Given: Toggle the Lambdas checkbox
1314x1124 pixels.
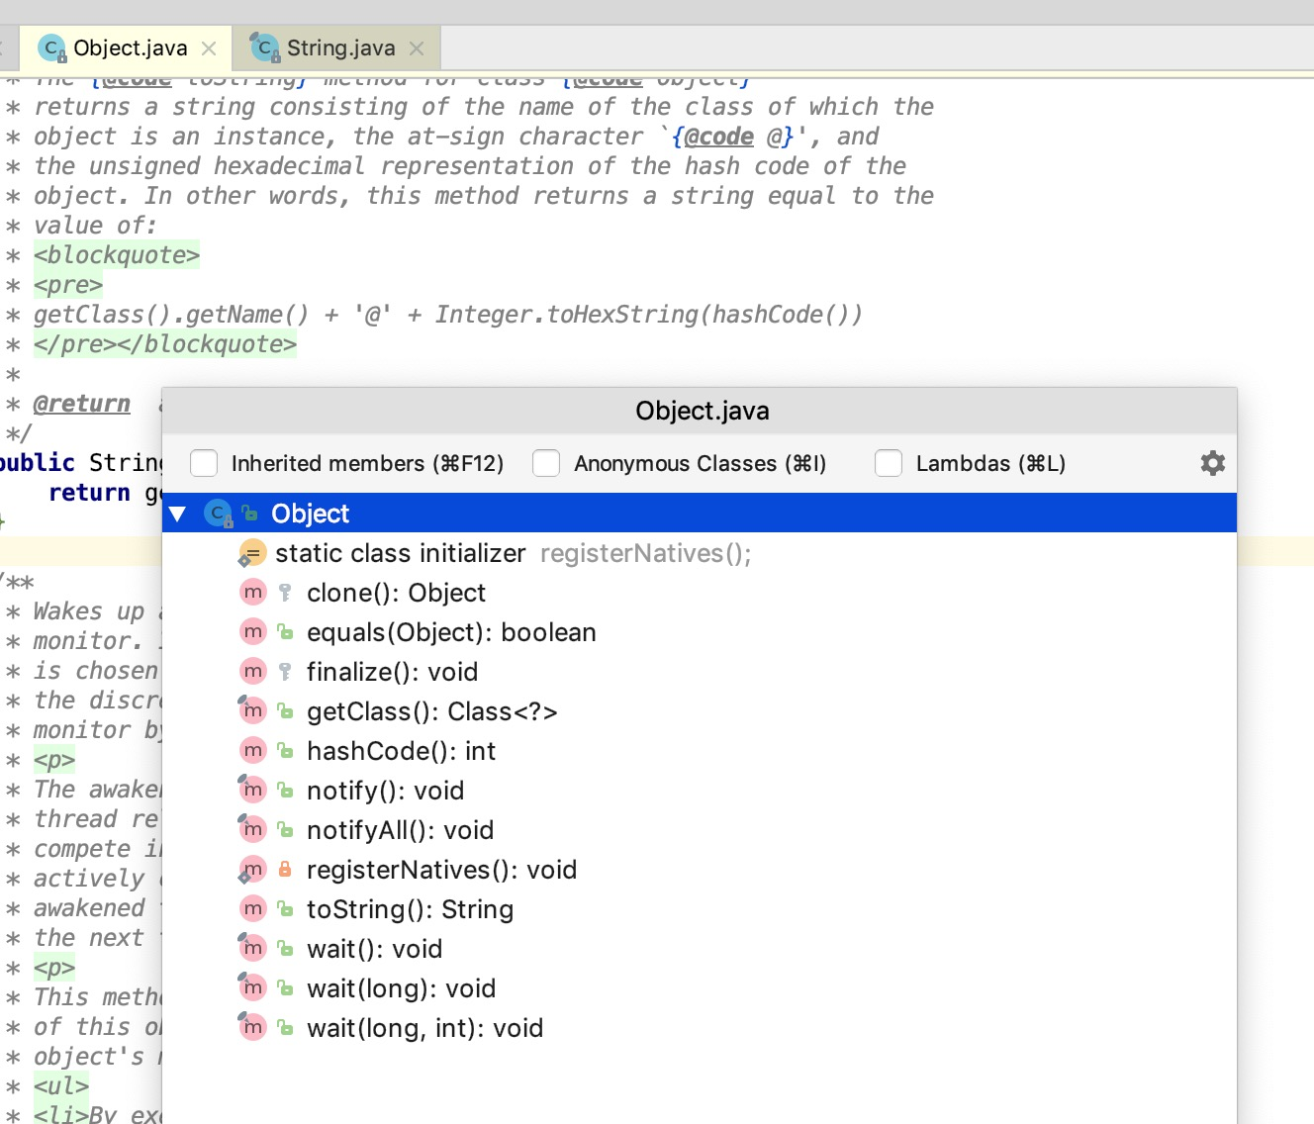Looking at the screenshot, I should (889, 462).
